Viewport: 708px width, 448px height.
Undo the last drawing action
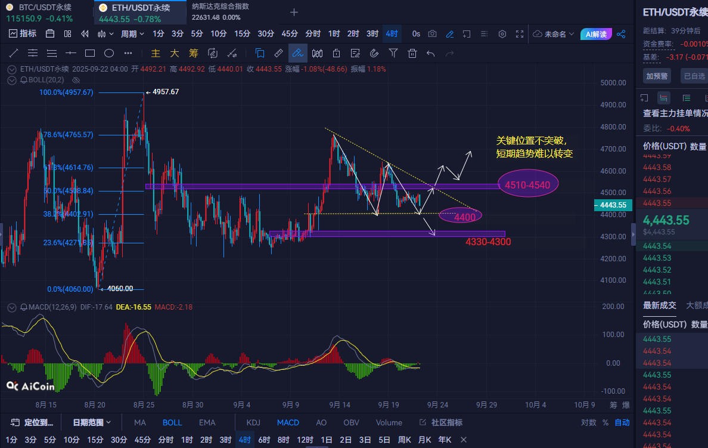click(431, 53)
